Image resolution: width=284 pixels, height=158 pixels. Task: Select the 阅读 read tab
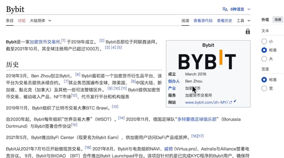pos(185,21)
